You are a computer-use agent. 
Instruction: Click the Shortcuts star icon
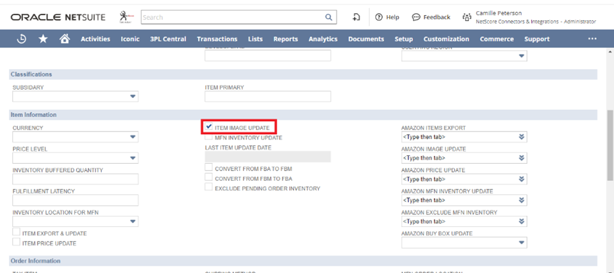coord(43,39)
